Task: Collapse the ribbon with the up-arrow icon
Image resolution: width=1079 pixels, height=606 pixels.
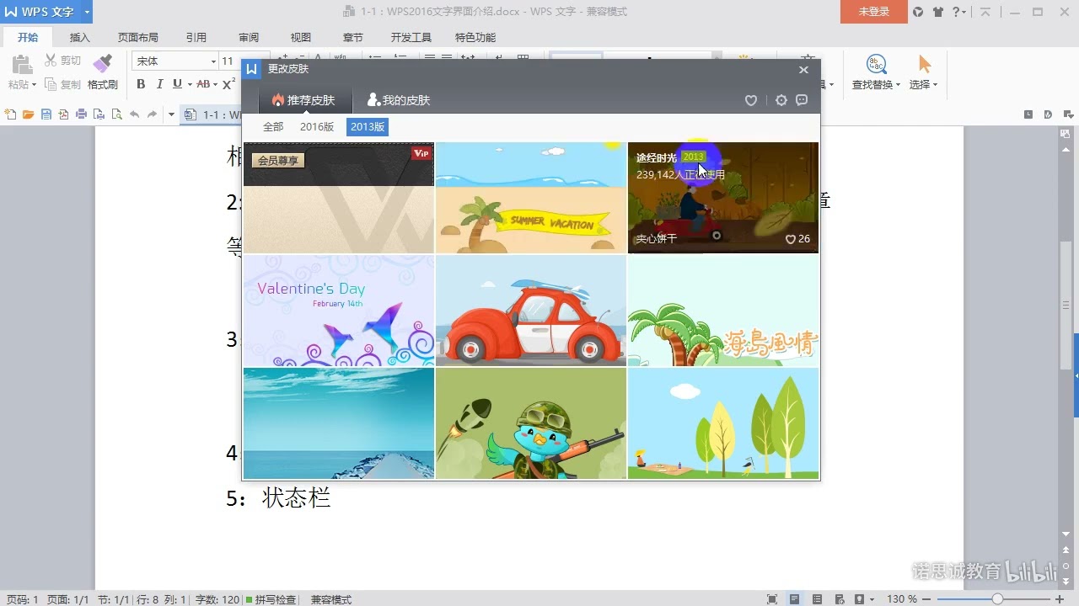Action: tap(986, 12)
